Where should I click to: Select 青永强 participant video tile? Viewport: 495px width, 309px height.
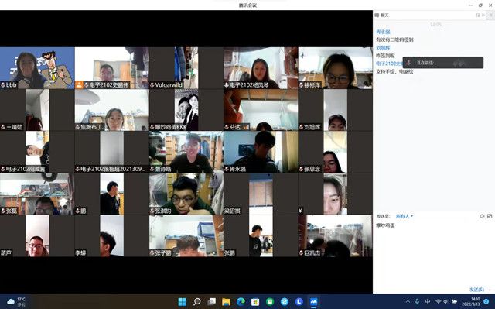(x=261, y=152)
